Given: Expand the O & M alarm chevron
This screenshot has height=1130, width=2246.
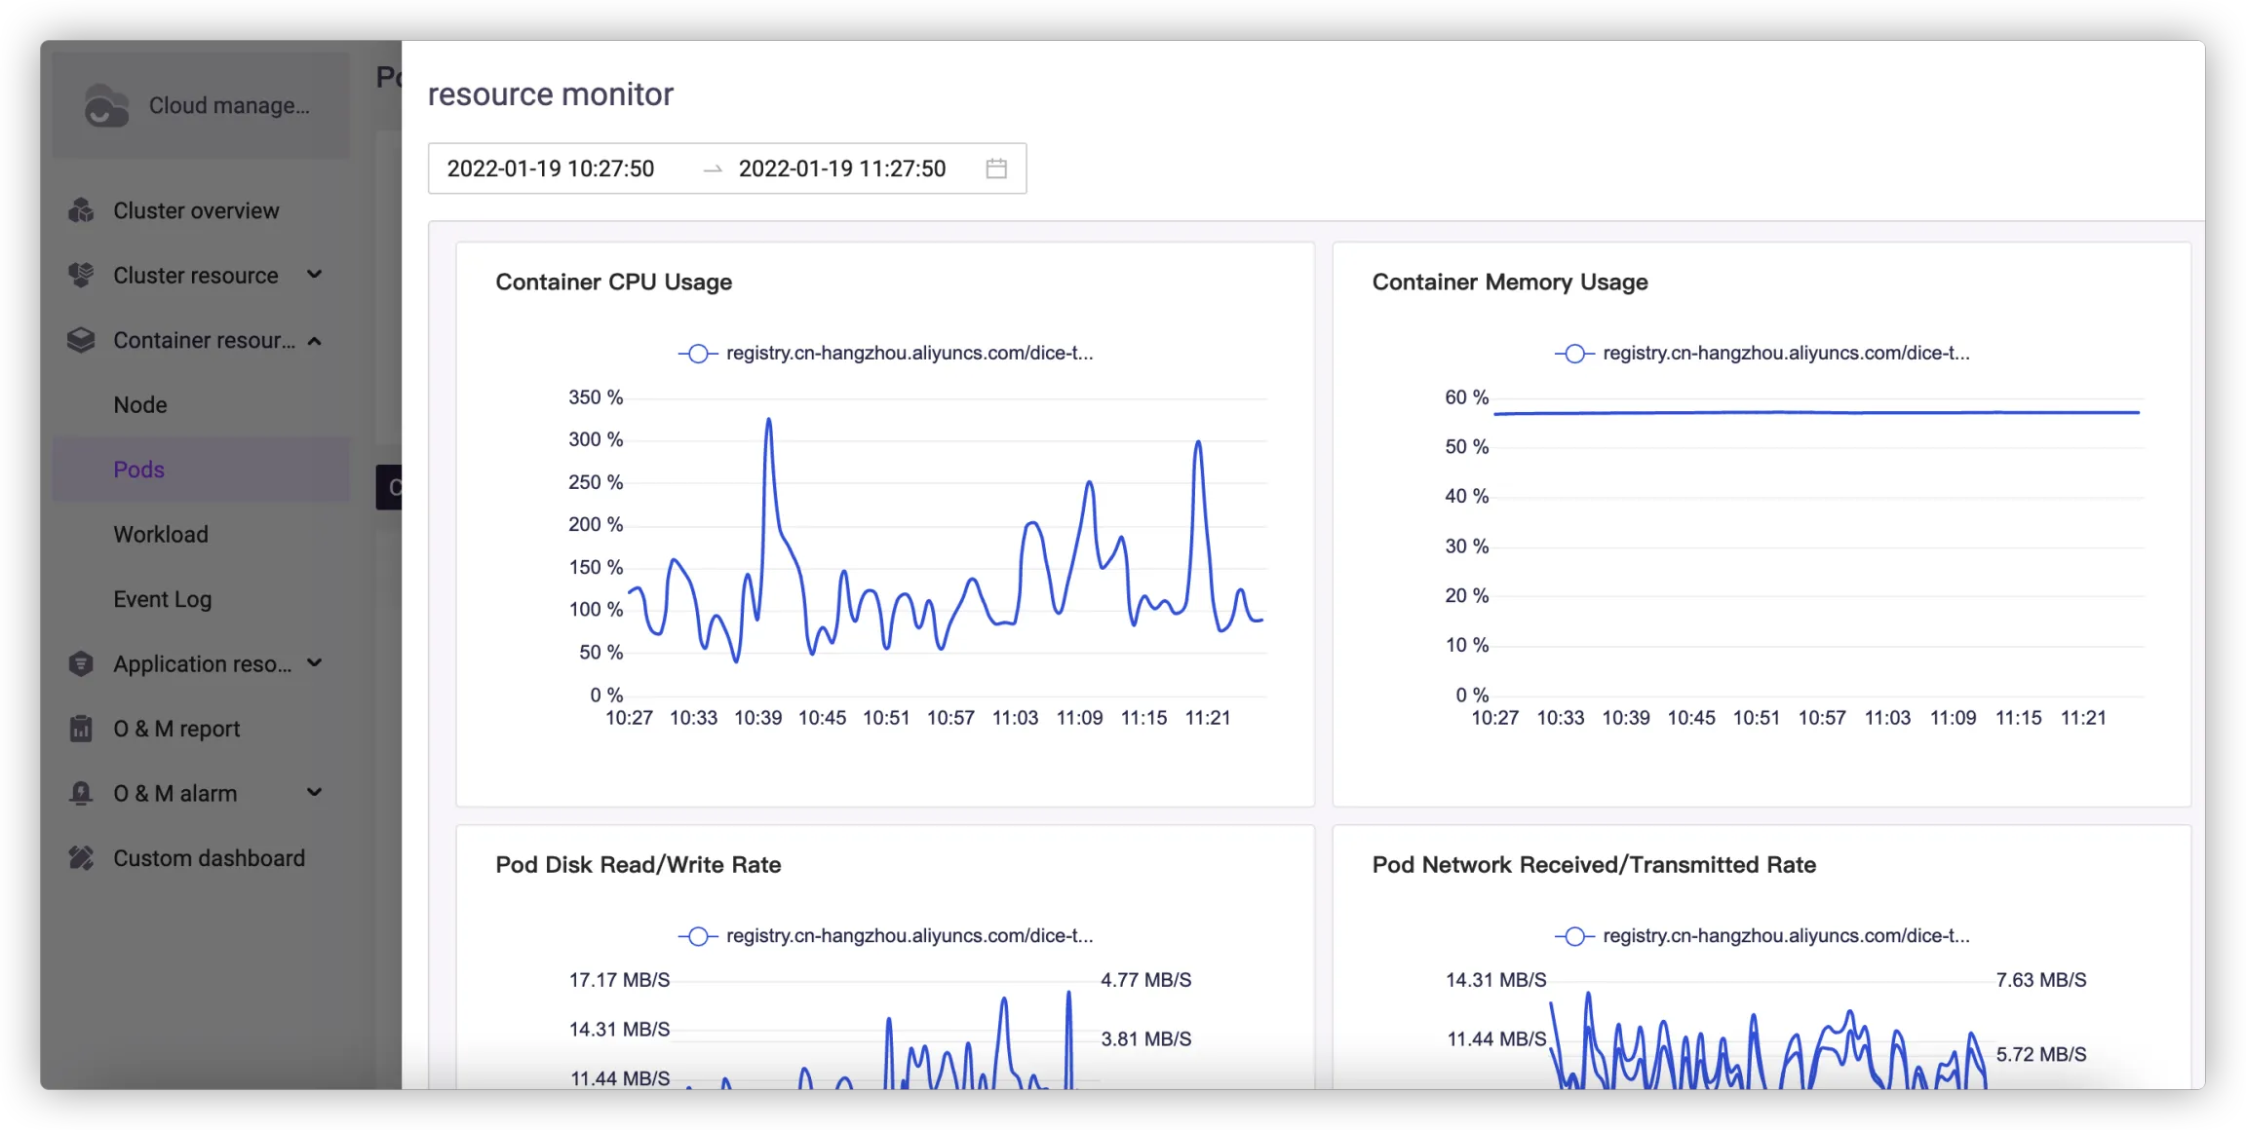Looking at the screenshot, I should 314,792.
